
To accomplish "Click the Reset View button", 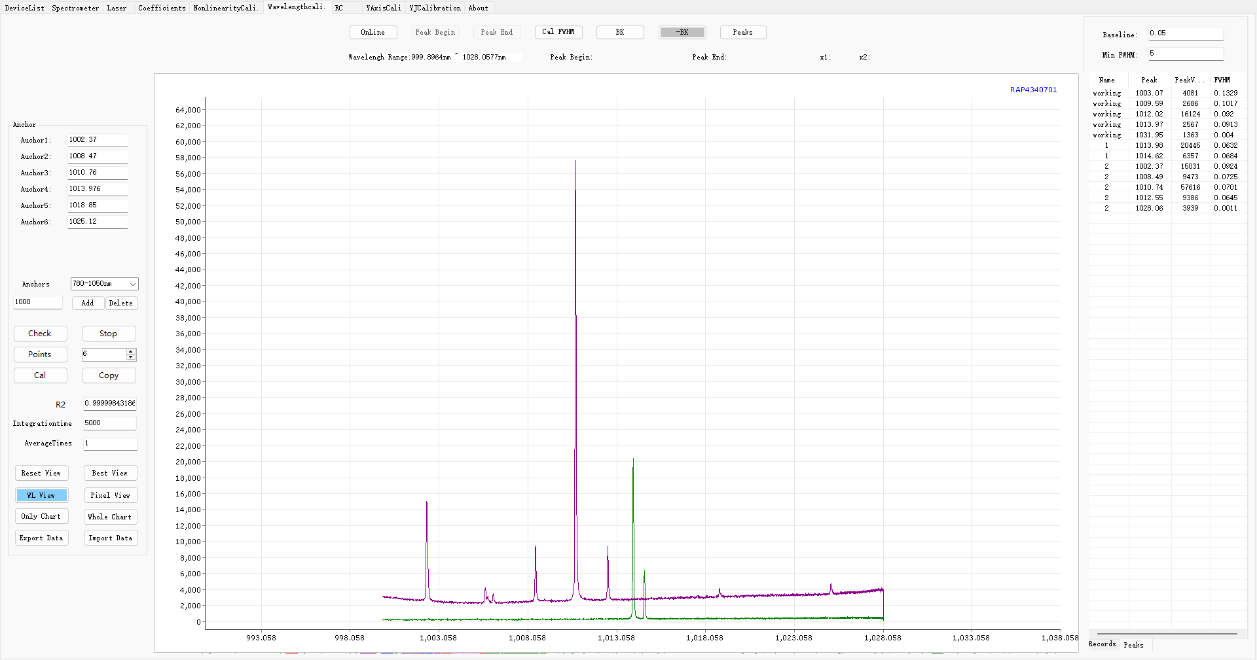I will pyautogui.click(x=41, y=473).
